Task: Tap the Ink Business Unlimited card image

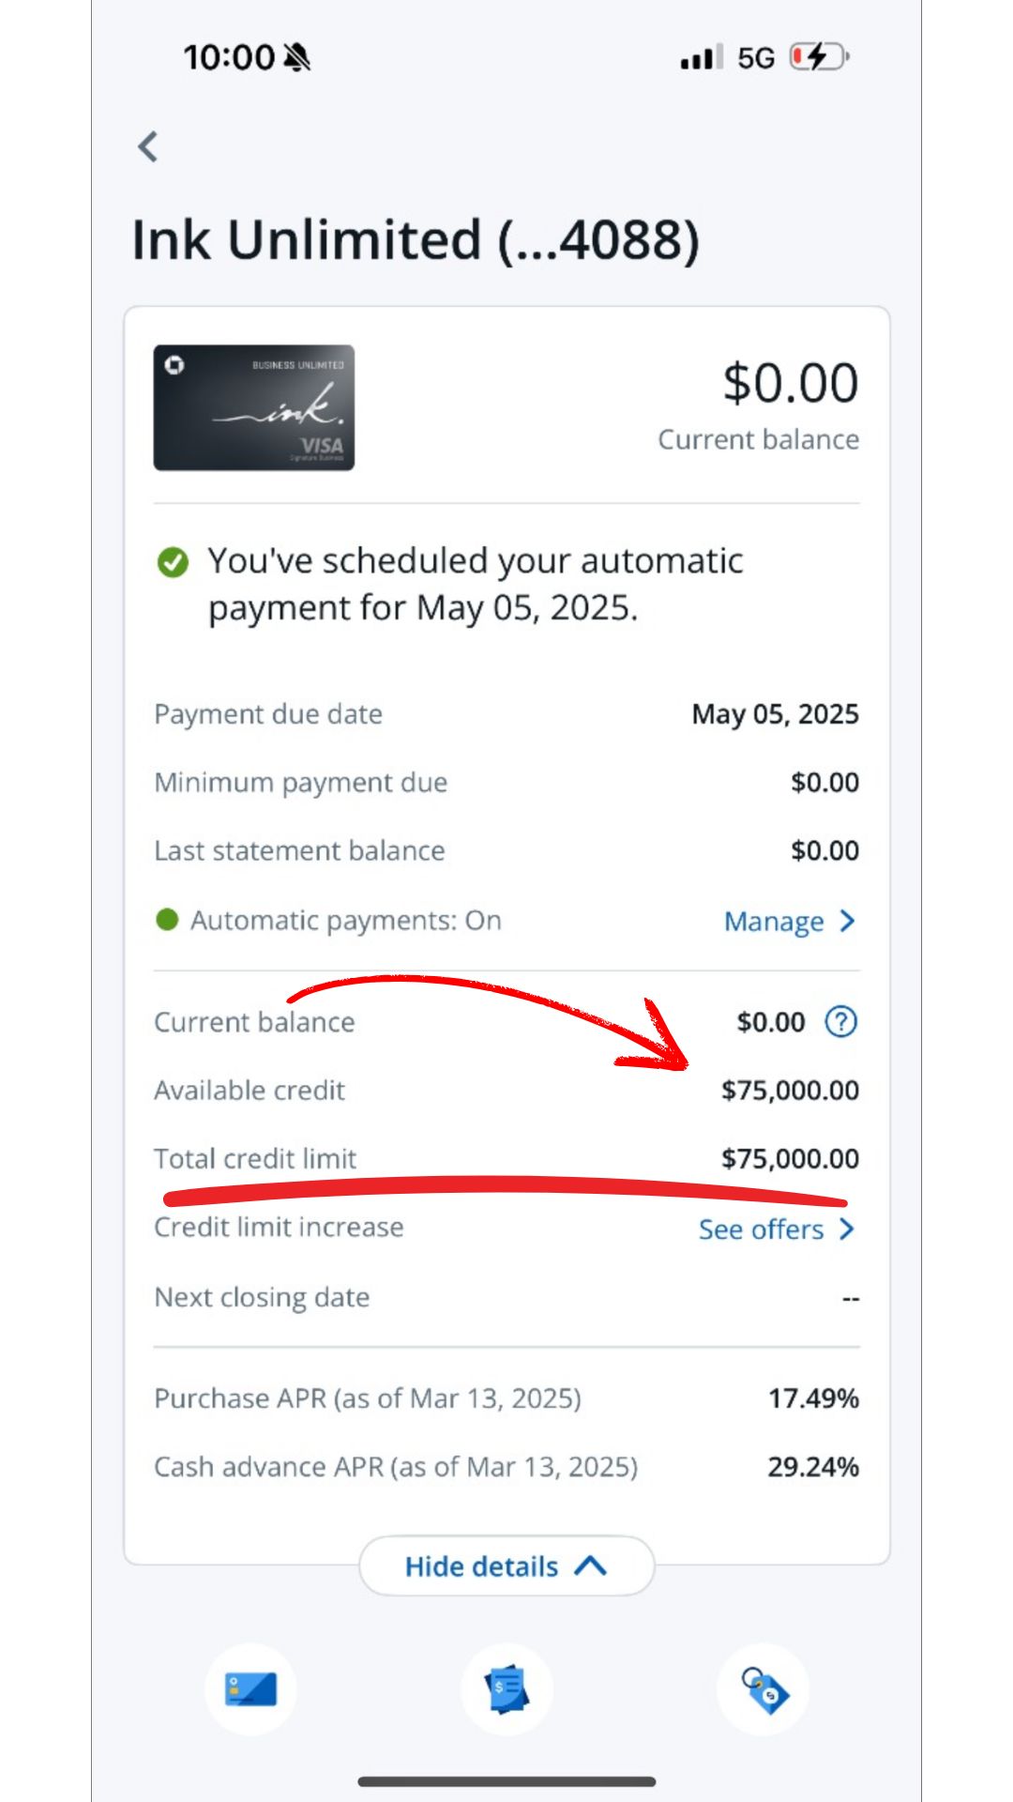Action: click(x=254, y=407)
